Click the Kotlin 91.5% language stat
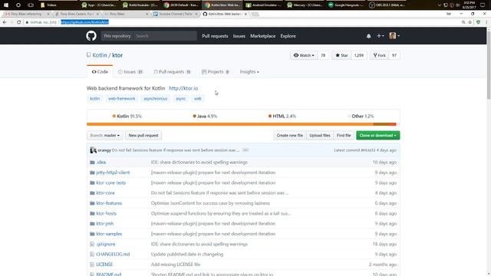 tap(127, 116)
